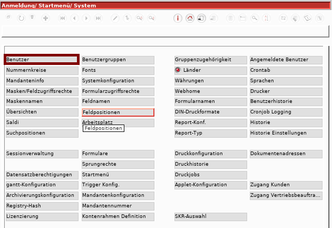332x228 pixels.
Task: Open Report-Konf.
Action: point(211,123)
